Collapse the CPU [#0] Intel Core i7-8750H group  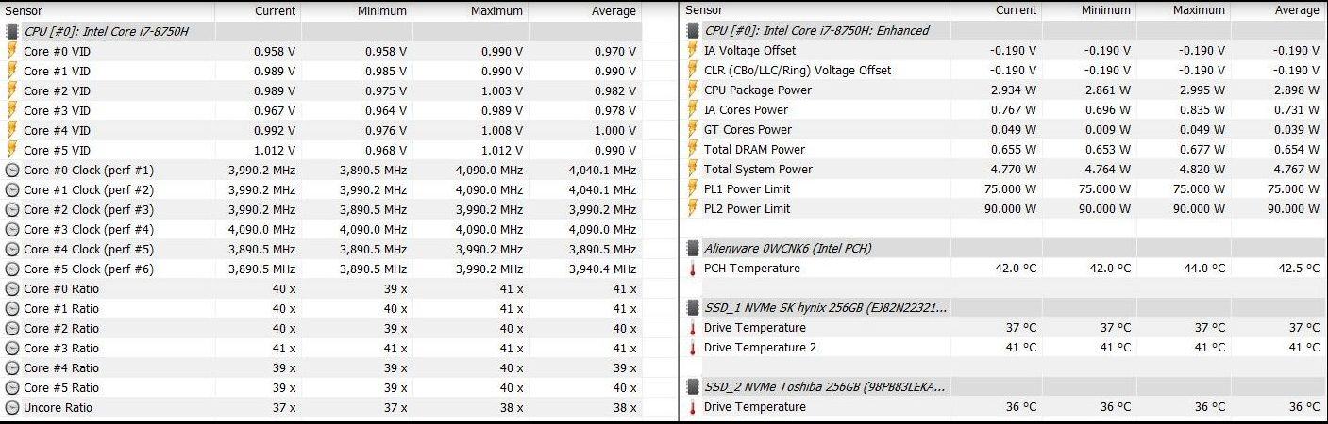coord(104,31)
